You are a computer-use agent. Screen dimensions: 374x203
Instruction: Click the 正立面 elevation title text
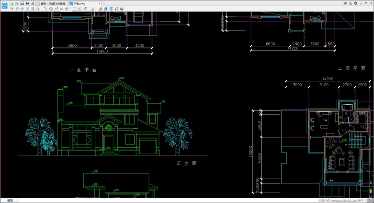[x=187, y=164]
